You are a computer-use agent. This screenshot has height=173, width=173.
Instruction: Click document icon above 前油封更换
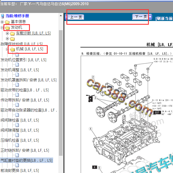click(17, 165)
